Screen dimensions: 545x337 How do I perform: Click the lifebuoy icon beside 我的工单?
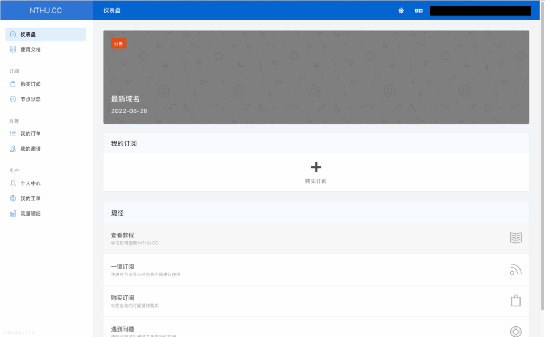click(13, 198)
